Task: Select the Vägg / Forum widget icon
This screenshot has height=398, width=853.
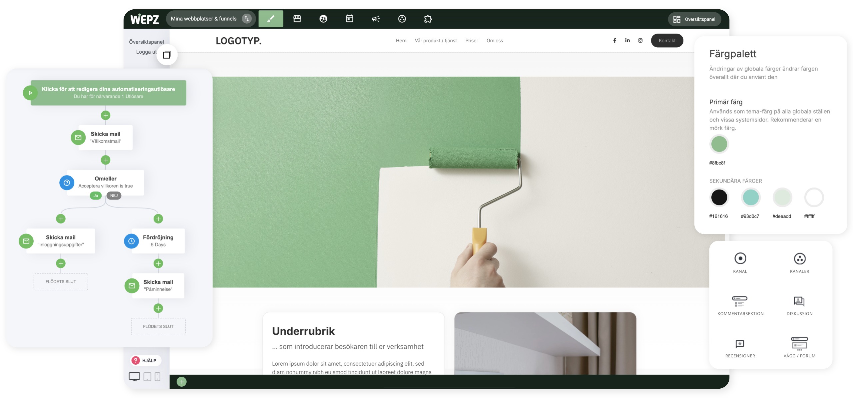Action: (x=799, y=343)
